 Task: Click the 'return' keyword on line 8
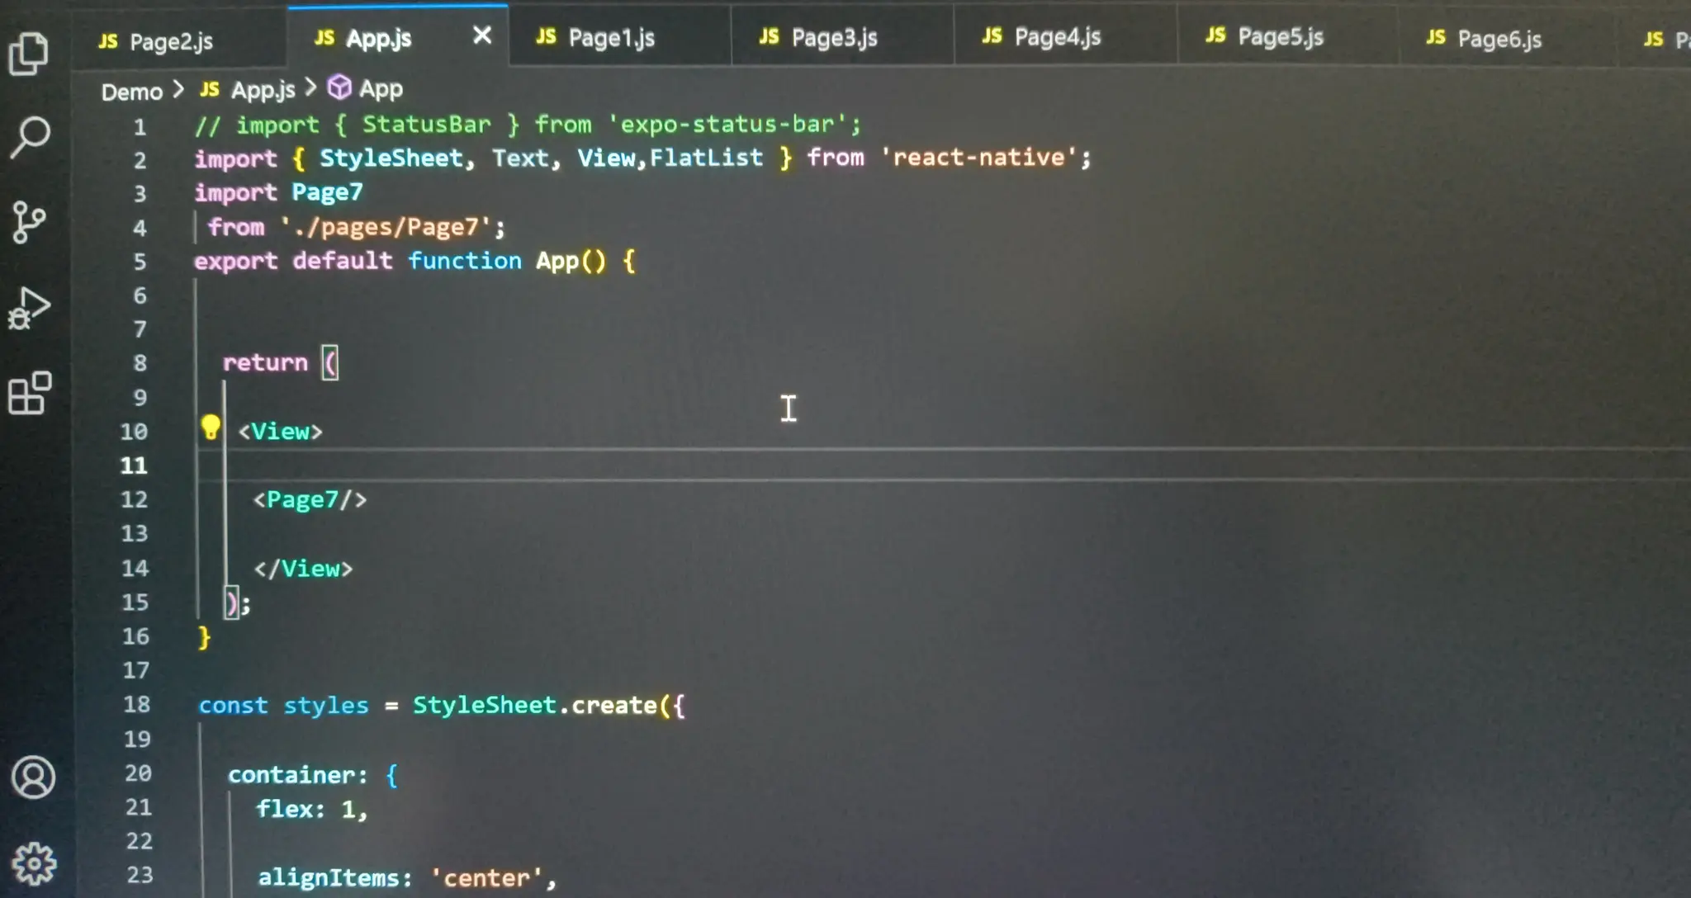point(265,362)
